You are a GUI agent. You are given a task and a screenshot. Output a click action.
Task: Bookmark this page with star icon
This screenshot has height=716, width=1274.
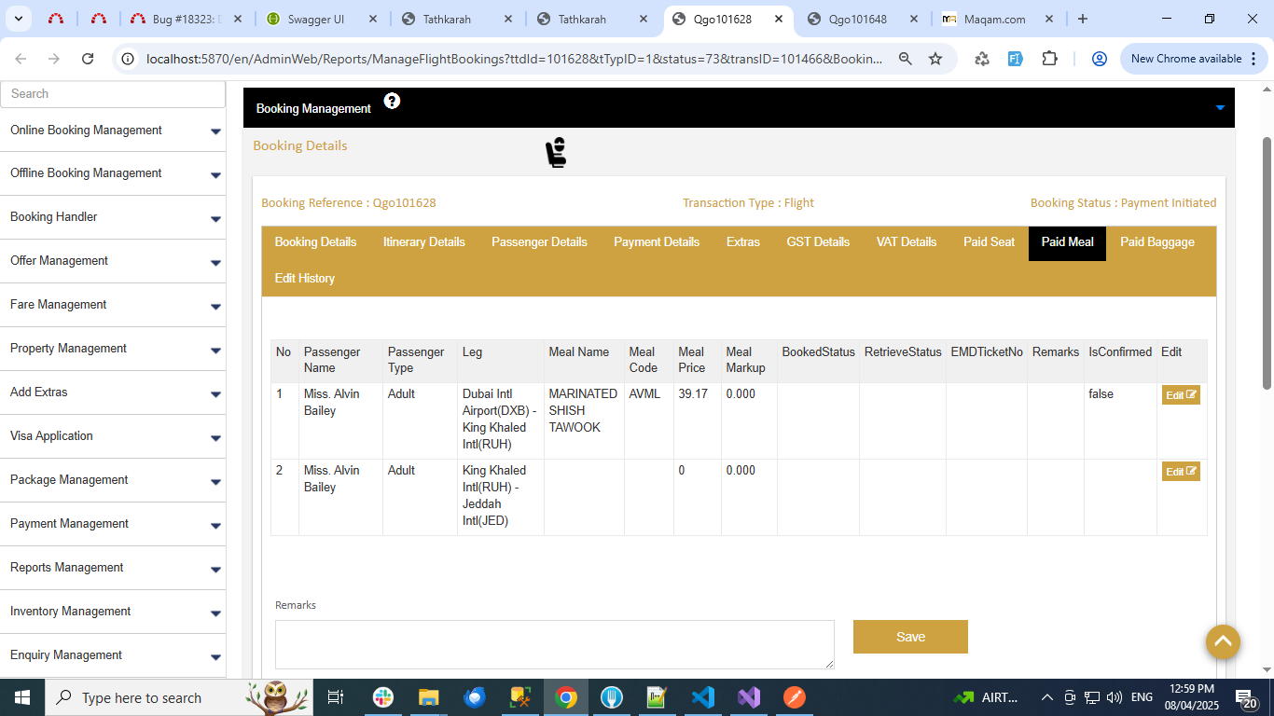click(x=935, y=59)
